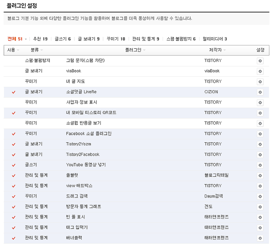Click the 방문자 통계 그래프 plugin name
This screenshot has height=245, width=272.
[83, 206]
